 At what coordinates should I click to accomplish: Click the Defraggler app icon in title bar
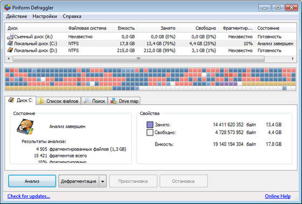point(8,8)
